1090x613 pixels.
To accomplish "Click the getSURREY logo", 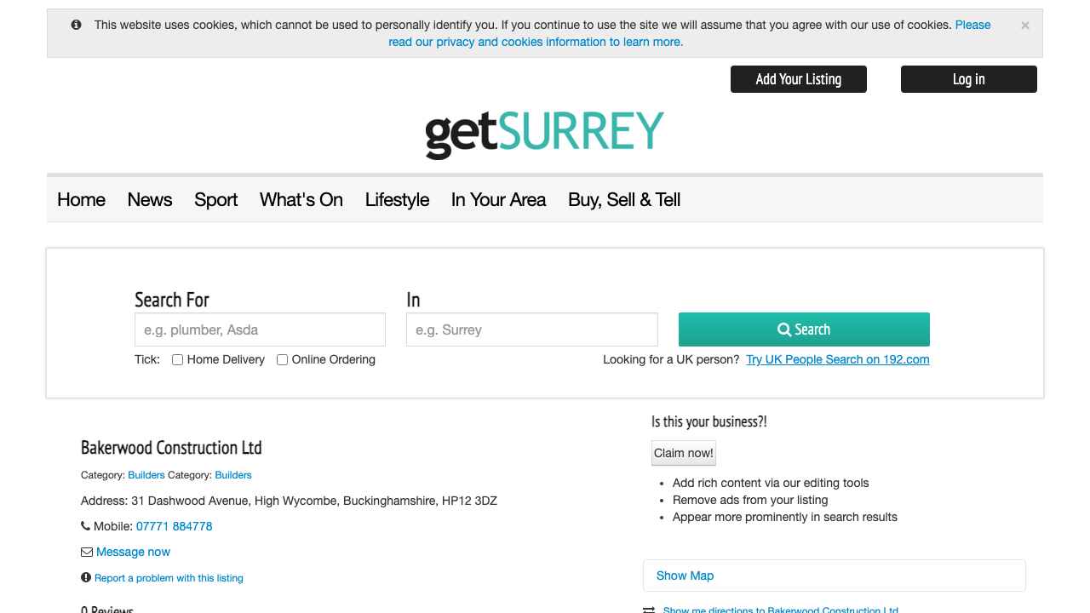I will [x=544, y=135].
